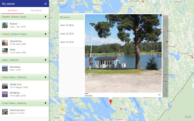The height and width of the screenshot is (121, 194).
Task: Click the pin icon above San Francisco
Action: [45, 103]
